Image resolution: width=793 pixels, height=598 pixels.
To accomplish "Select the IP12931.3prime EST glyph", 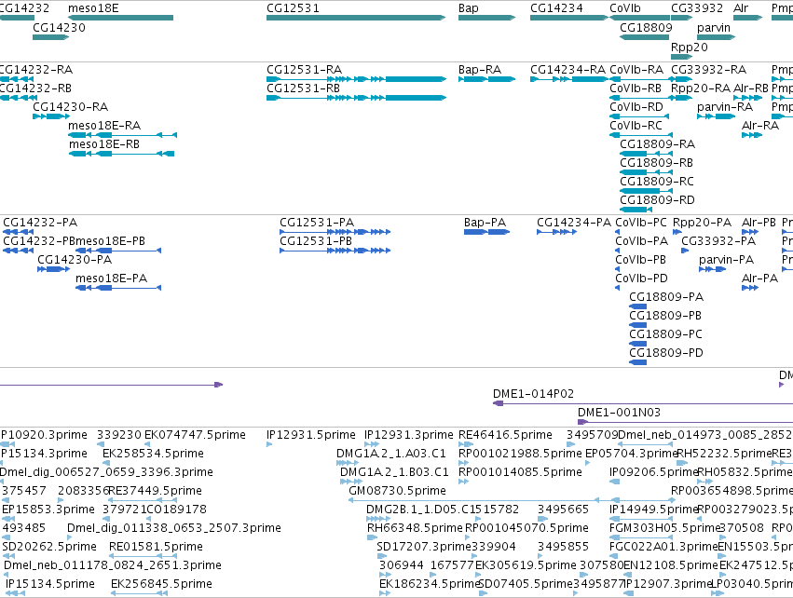I will click(x=371, y=444).
